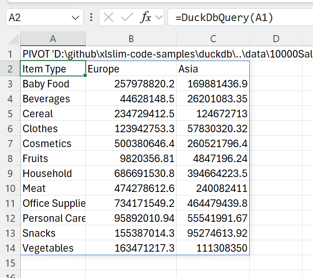Select column C header
The image size is (313, 278).
click(213, 39)
